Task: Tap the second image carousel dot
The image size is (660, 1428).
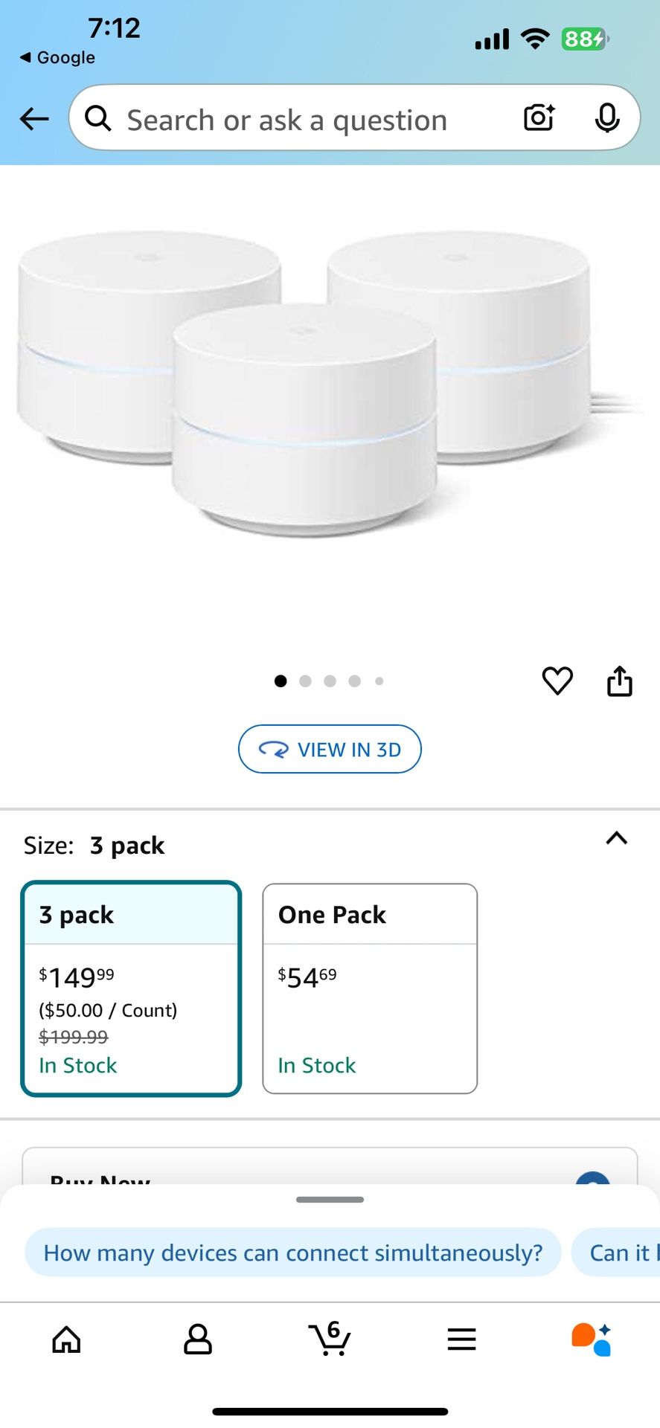Action: (305, 681)
